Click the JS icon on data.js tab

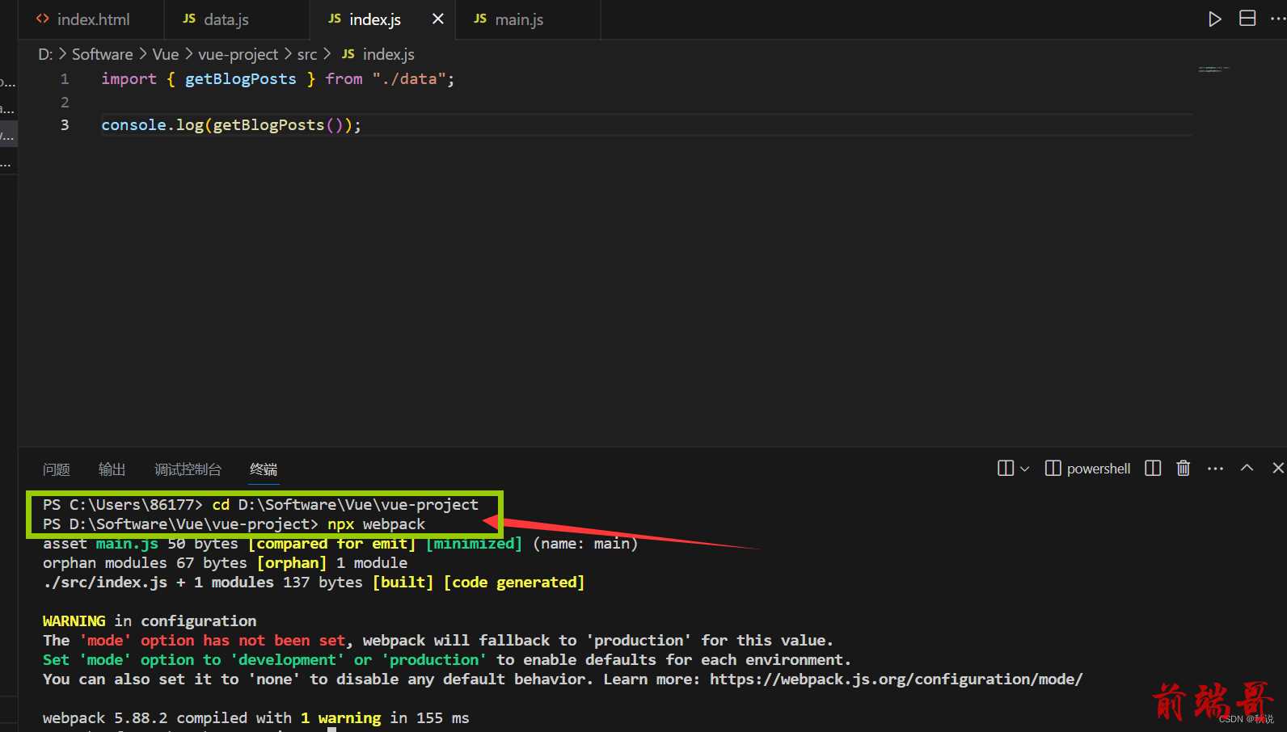(x=189, y=19)
